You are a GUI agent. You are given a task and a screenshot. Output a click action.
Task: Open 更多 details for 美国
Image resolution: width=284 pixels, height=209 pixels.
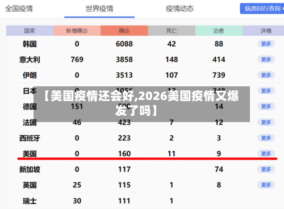[x=266, y=153]
